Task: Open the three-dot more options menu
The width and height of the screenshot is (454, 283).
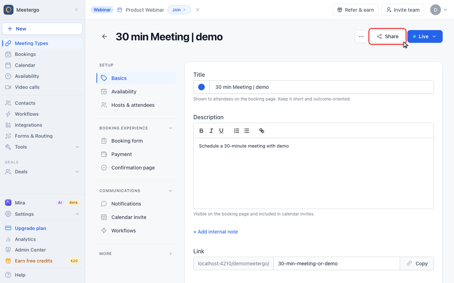Action: click(361, 36)
